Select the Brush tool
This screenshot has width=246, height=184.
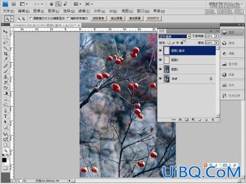pyautogui.click(x=5, y=71)
